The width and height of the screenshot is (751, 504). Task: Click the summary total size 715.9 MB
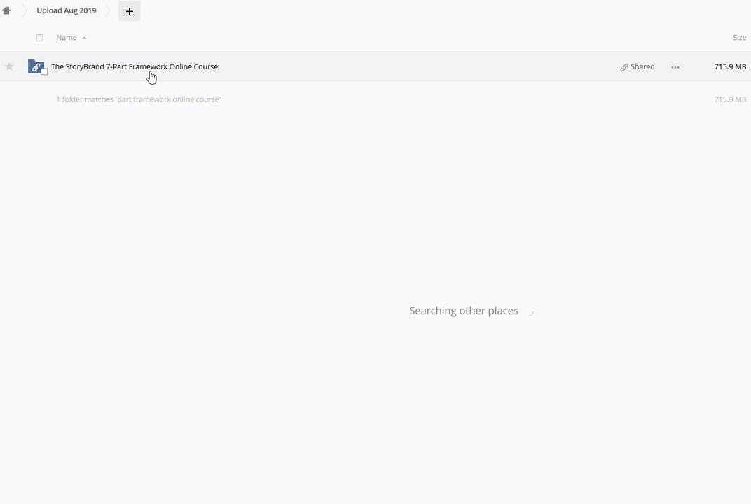click(730, 99)
